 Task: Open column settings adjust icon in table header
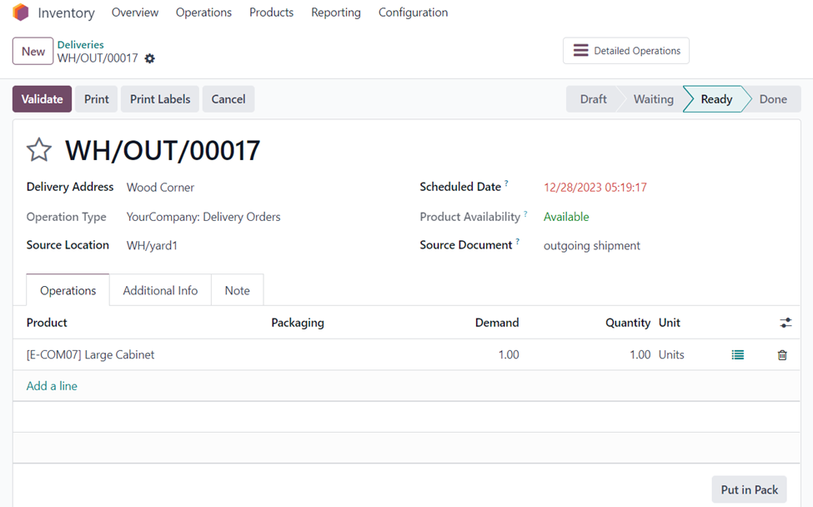785,323
